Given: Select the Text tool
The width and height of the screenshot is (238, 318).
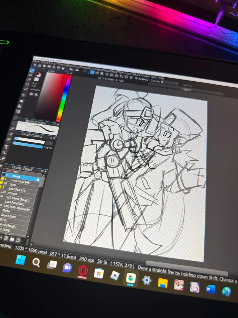Looking at the screenshot, I should [6, 147].
